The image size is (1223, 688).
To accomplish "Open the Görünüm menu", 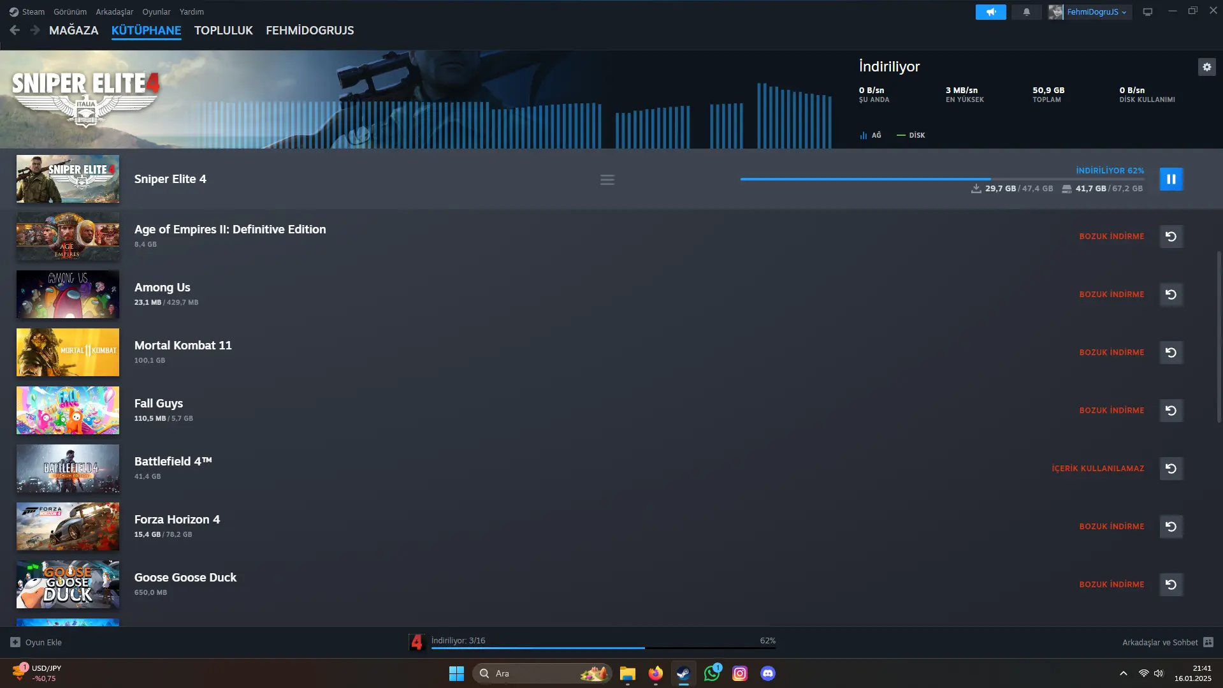I will click(x=70, y=11).
